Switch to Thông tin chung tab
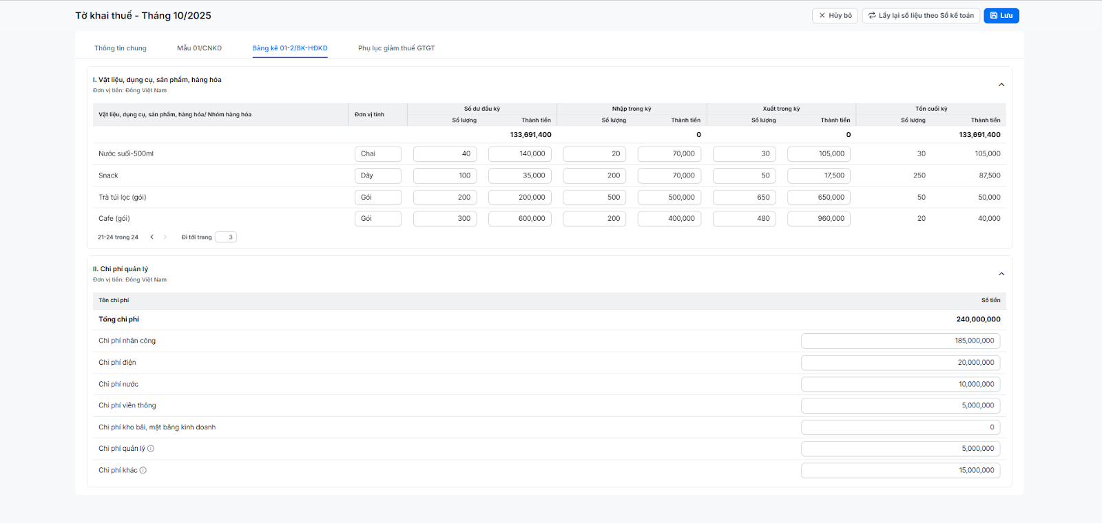 [x=121, y=48]
